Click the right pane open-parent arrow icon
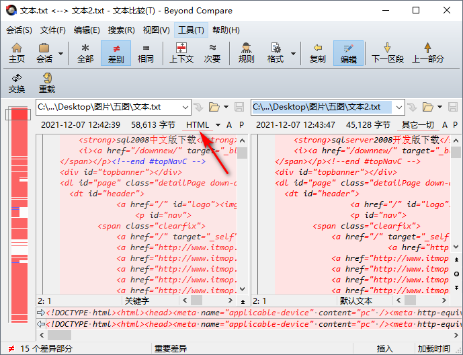The image size is (463, 355). point(412,107)
